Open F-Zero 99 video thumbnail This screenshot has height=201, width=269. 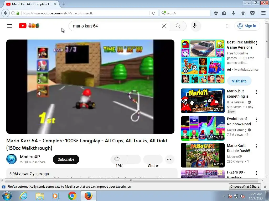(203, 174)
